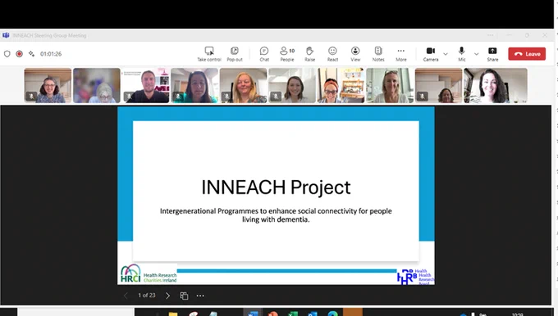This screenshot has width=558, height=316.
Task: Expand microphone device options arrow
Action: coord(477,54)
